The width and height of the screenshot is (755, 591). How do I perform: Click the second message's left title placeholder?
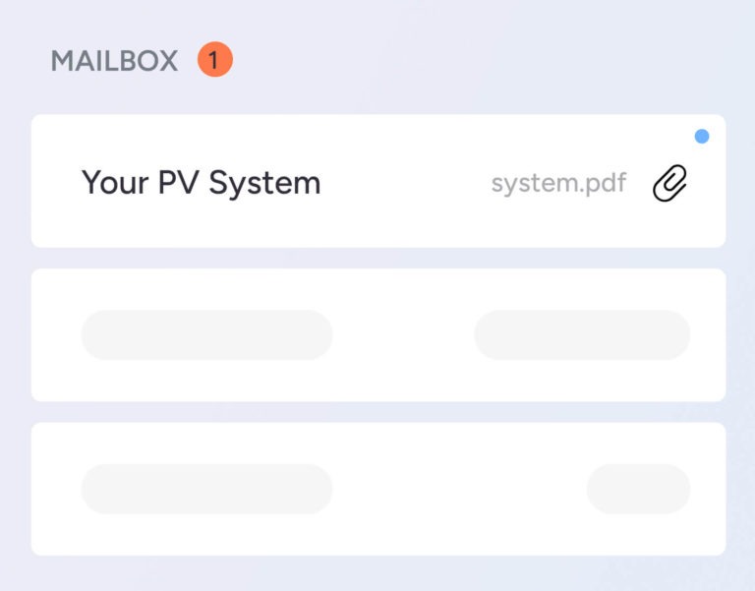[206, 335]
